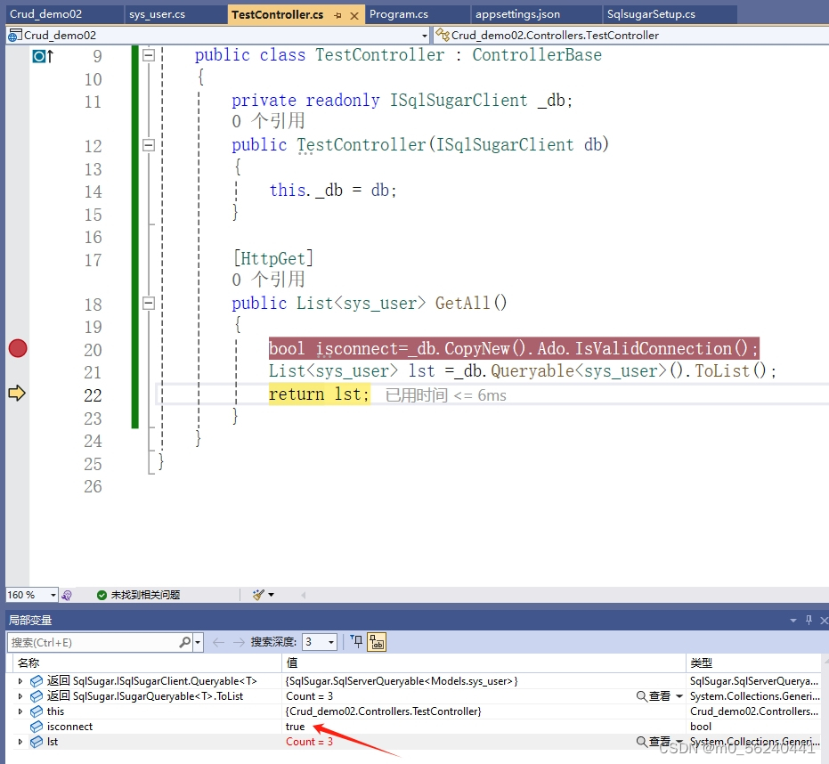Open the Crud_demo02.Controllers.TestController type dropdown
The width and height of the screenshot is (829, 764).
tap(630, 36)
